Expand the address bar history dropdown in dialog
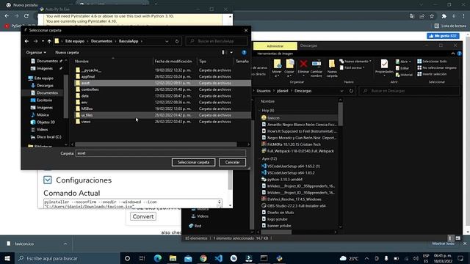 (167, 41)
